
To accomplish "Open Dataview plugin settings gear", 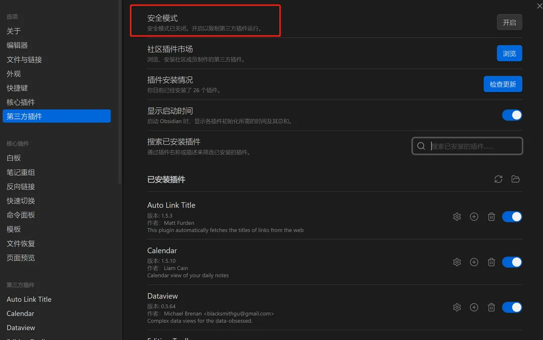I will pyautogui.click(x=457, y=307).
